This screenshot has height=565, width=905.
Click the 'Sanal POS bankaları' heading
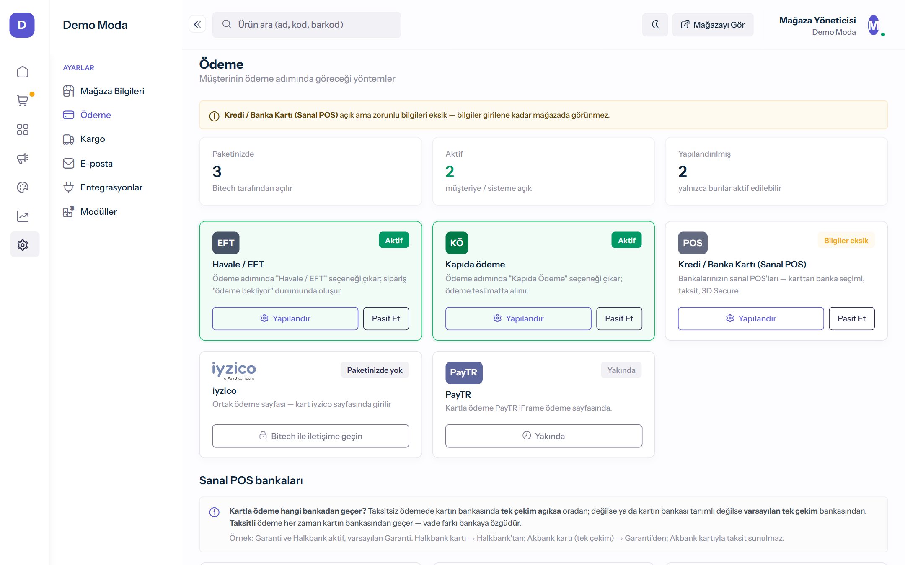click(x=251, y=480)
